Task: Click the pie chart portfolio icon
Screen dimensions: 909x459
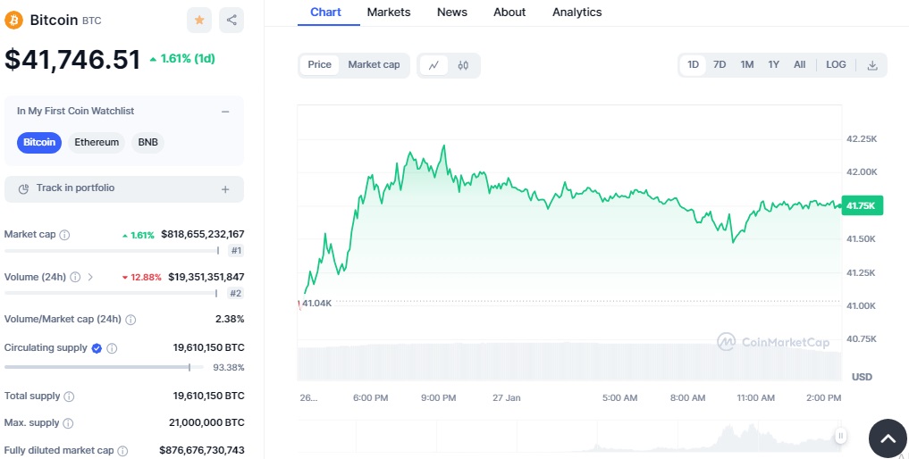Action: [x=24, y=189]
